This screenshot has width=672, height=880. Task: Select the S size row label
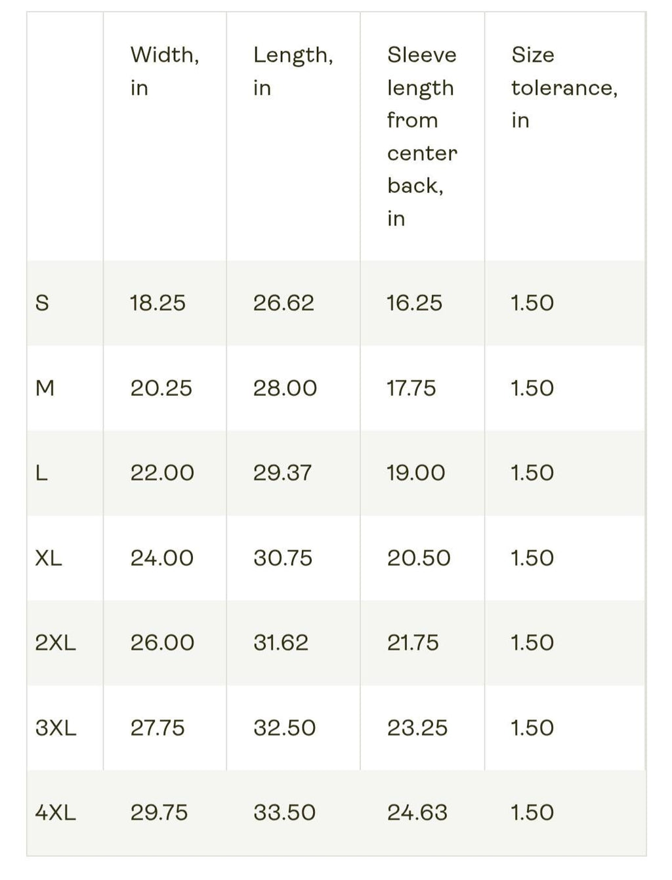[42, 303]
